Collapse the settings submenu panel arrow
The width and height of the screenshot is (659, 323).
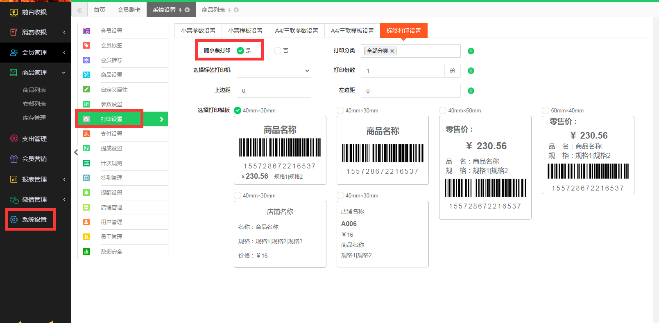(76, 152)
